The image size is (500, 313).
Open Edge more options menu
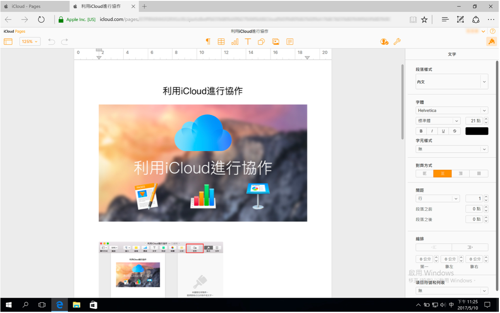491,19
